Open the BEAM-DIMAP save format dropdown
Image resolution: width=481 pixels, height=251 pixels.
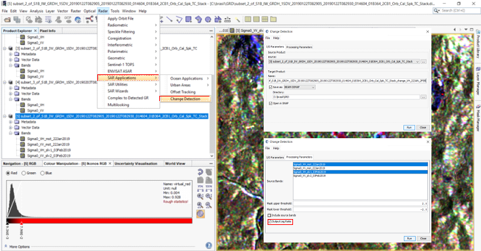click(313, 87)
